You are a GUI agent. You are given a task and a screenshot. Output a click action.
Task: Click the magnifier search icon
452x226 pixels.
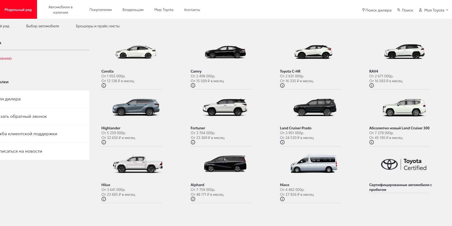399,10
